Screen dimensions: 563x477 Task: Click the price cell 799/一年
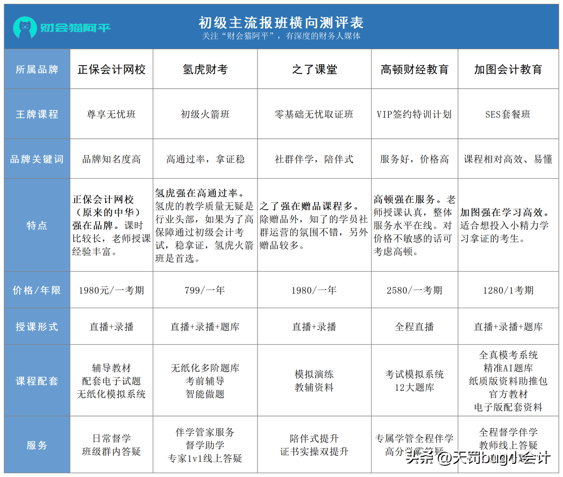pyautogui.click(x=205, y=290)
